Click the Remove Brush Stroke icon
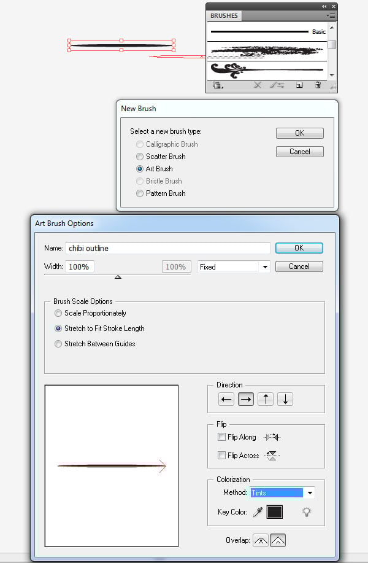Screen dimensions: 368x563 pyautogui.click(x=257, y=85)
